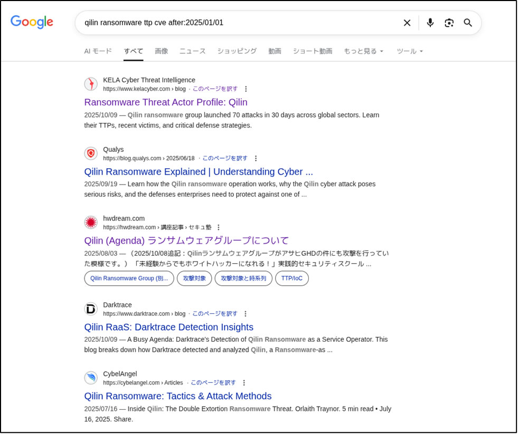
Task: Open the three-dot menu on the hwdream result
Action: (218, 227)
